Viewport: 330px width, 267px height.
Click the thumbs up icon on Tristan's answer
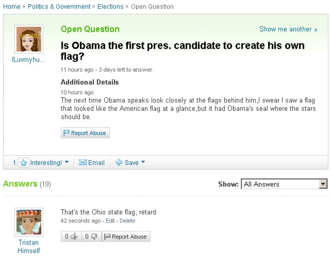pos(74,237)
